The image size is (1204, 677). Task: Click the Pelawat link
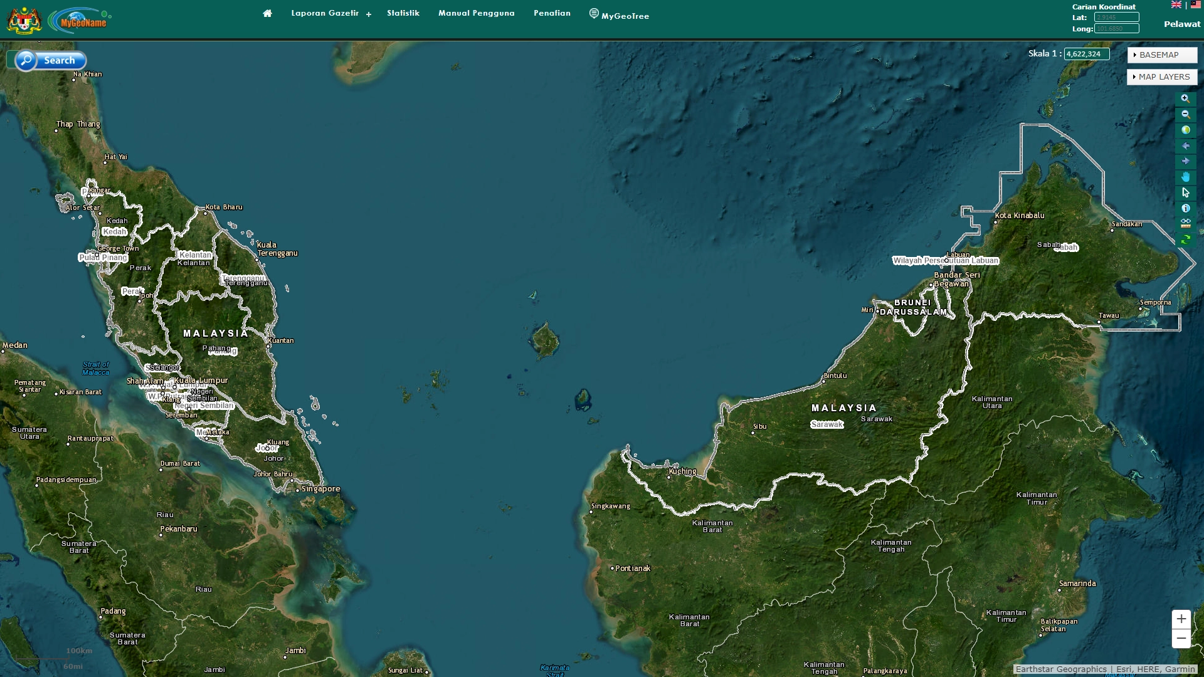1182,24
